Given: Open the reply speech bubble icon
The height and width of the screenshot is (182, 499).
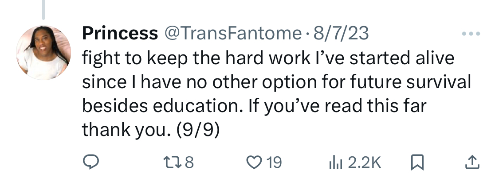Looking at the screenshot, I should pyautogui.click(x=90, y=162).
